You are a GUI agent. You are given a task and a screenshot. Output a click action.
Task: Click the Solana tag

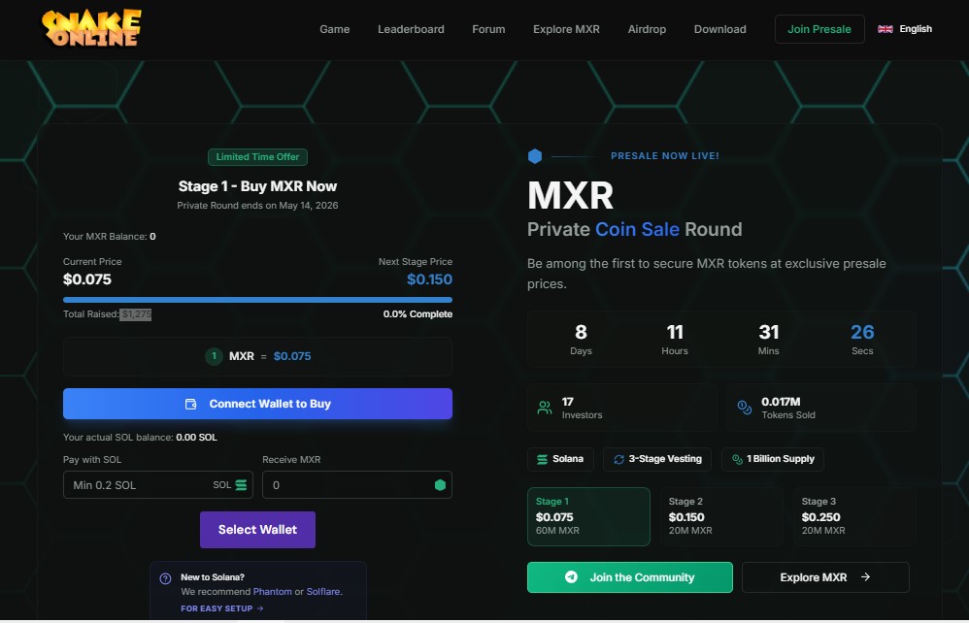point(560,459)
